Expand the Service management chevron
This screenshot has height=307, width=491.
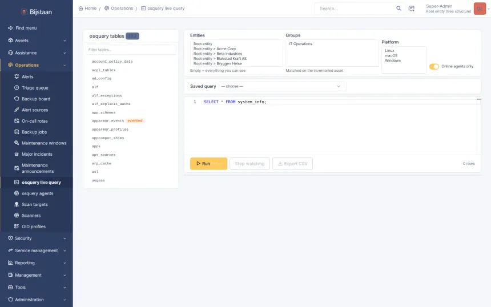point(65,251)
